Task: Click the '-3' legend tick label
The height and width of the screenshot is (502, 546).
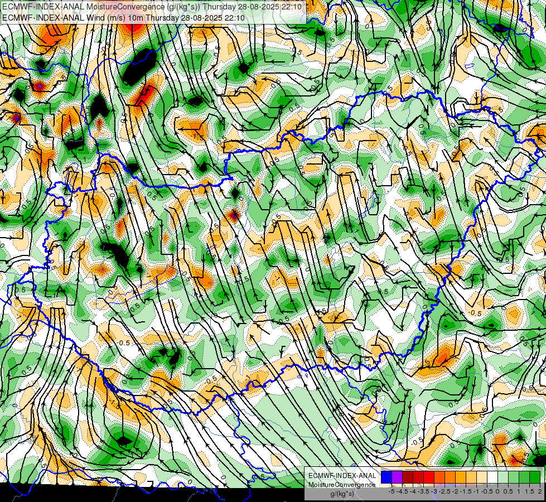Action: 434,491
